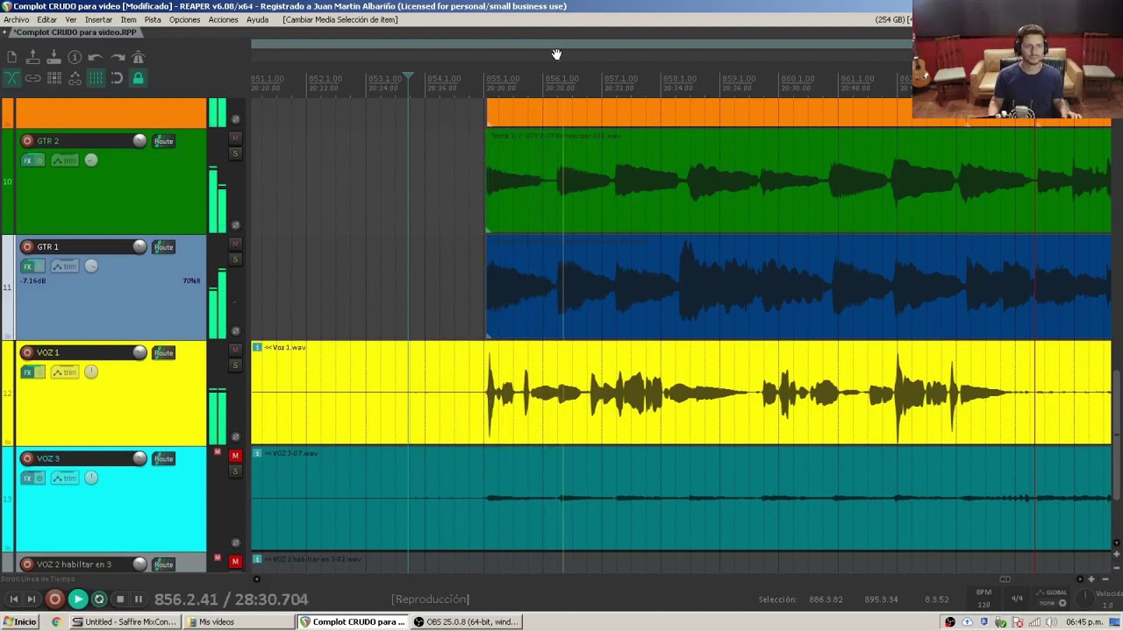Viewport: 1123px width, 631px height.
Task: Arm VOZ 2 habilitar en 3 track
Action: [27, 564]
